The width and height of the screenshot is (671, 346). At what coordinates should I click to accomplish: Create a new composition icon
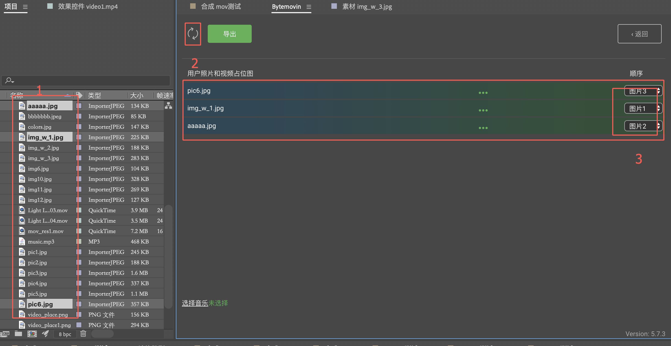point(32,334)
